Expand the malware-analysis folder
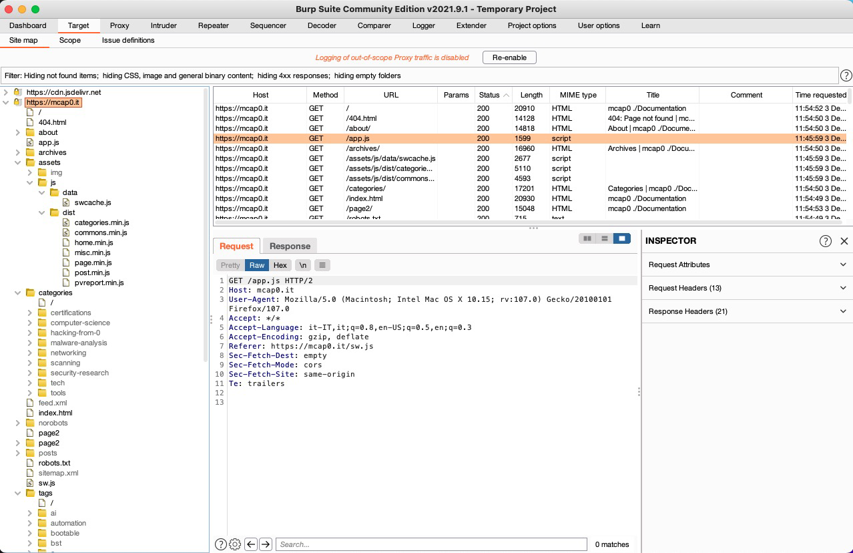The width and height of the screenshot is (853, 553). [30, 343]
